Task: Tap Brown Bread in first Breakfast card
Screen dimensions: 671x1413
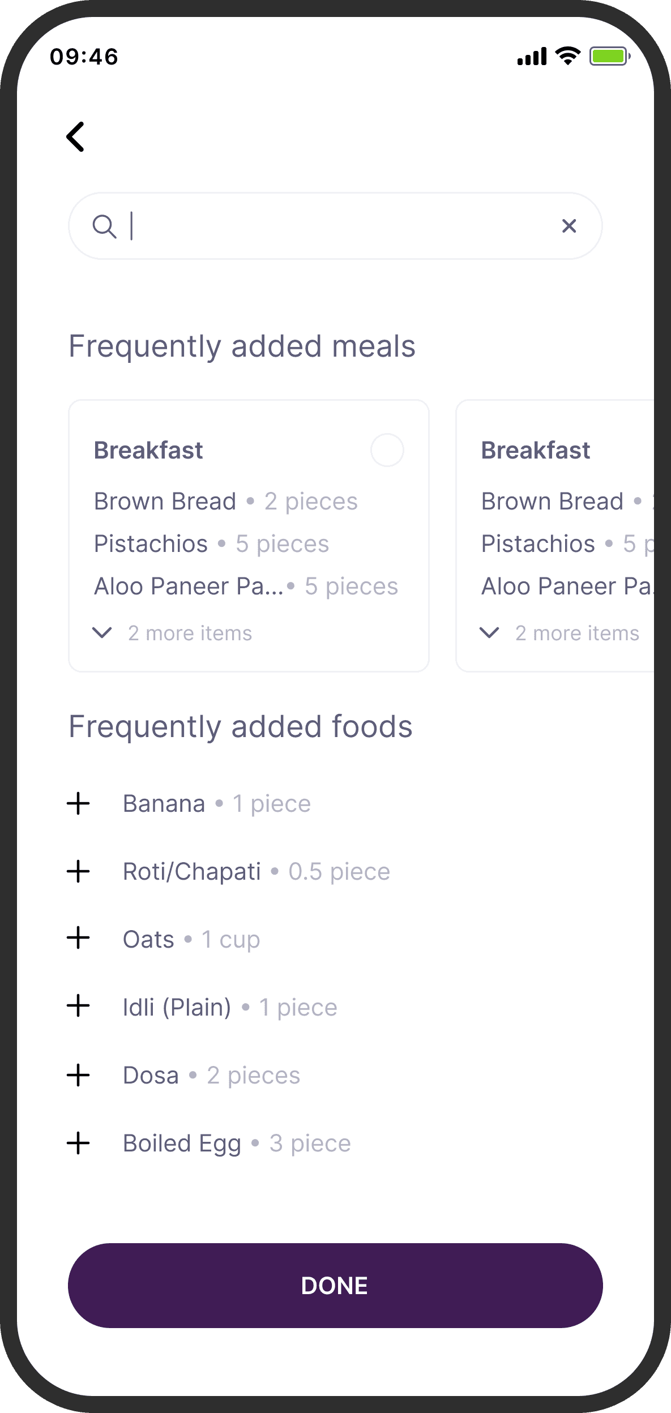Action: point(165,502)
